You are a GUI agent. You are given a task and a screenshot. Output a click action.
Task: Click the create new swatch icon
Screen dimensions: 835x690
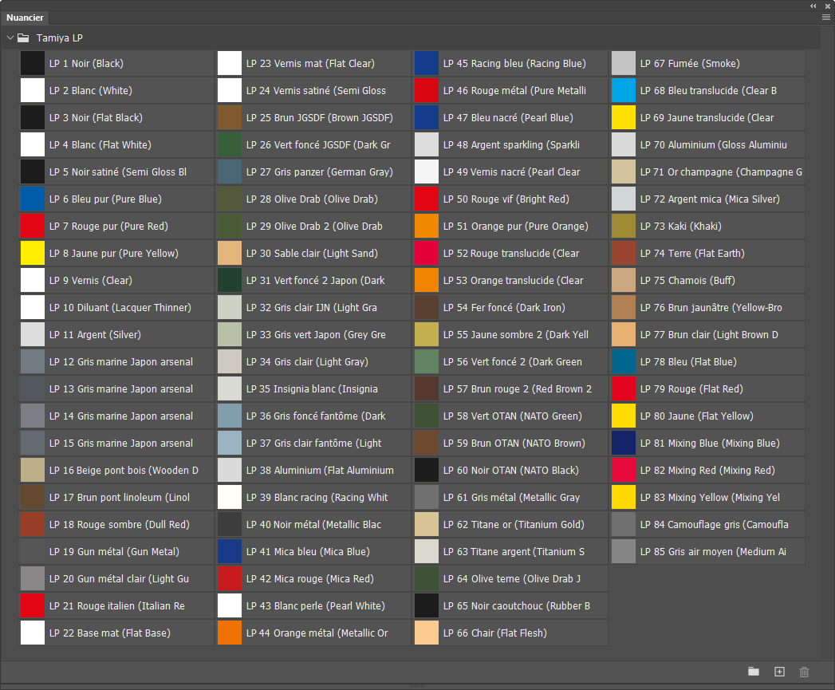(780, 672)
